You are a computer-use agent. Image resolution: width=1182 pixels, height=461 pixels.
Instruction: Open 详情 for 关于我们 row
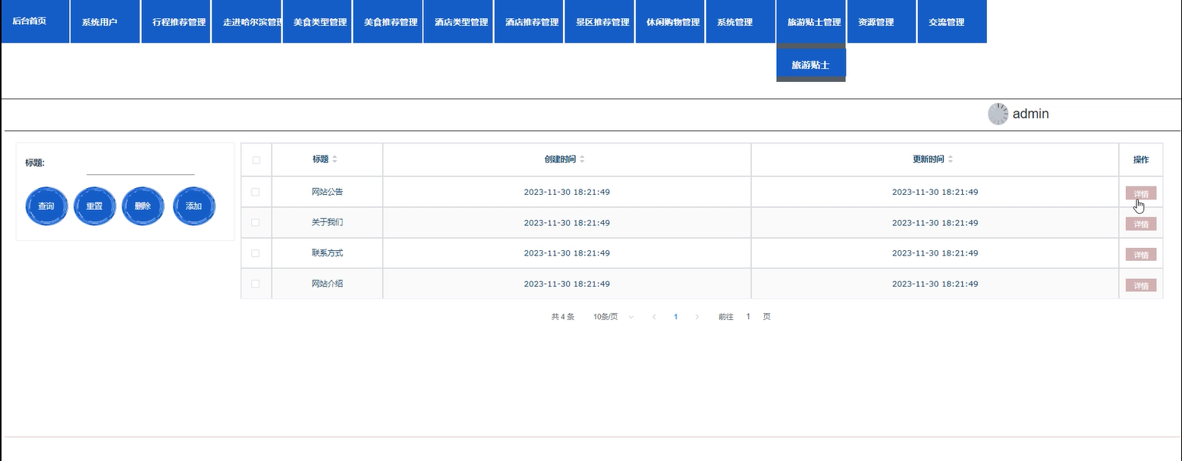[1141, 224]
